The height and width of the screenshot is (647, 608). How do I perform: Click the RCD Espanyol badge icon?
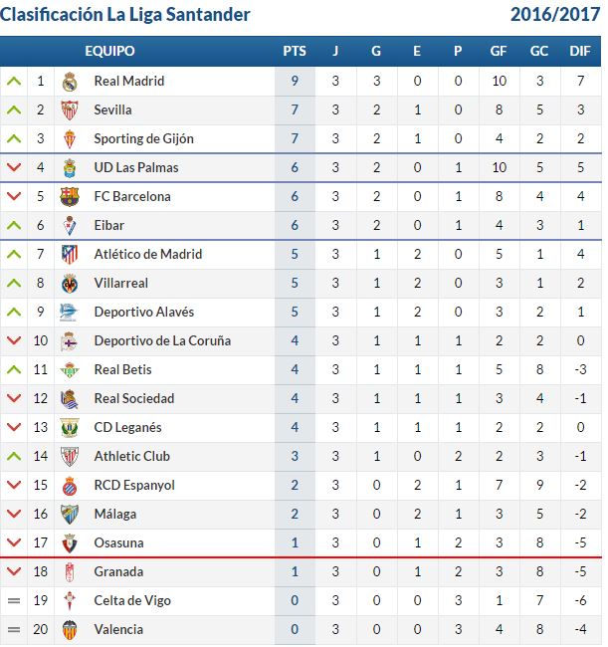[x=70, y=486]
